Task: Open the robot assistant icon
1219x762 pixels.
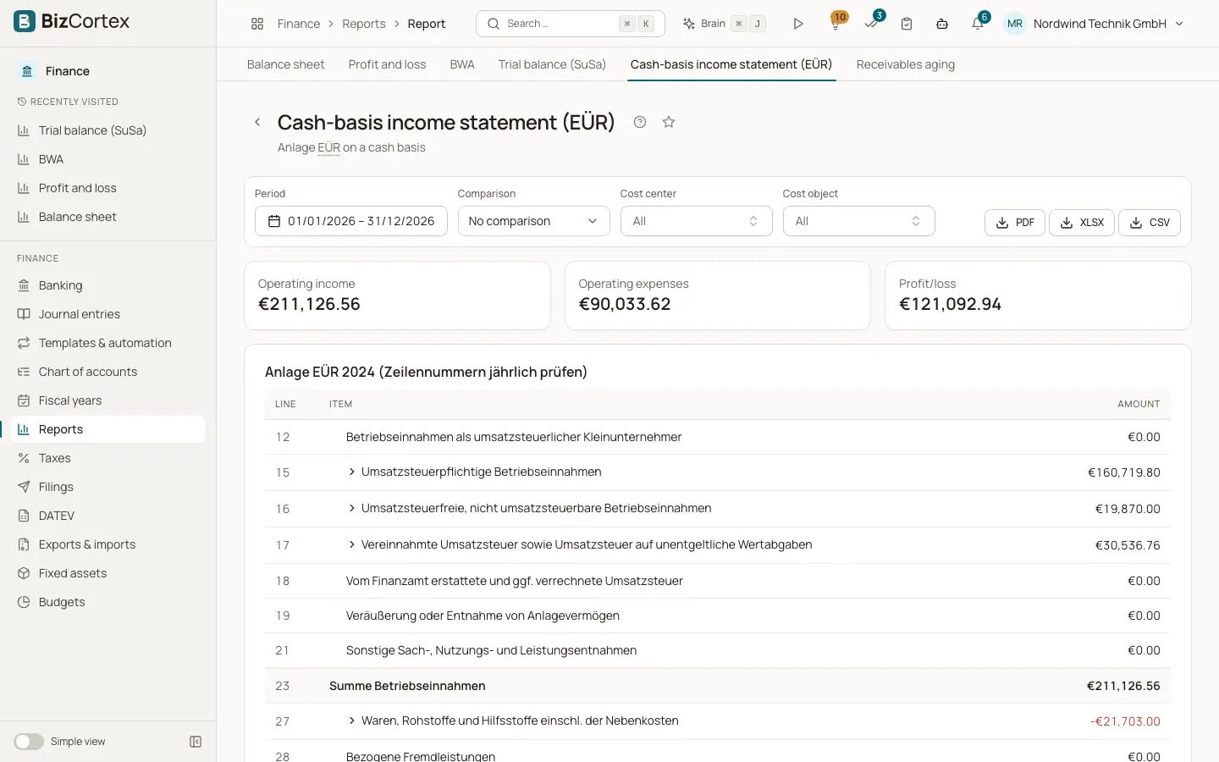Action: tap(942, 24)
